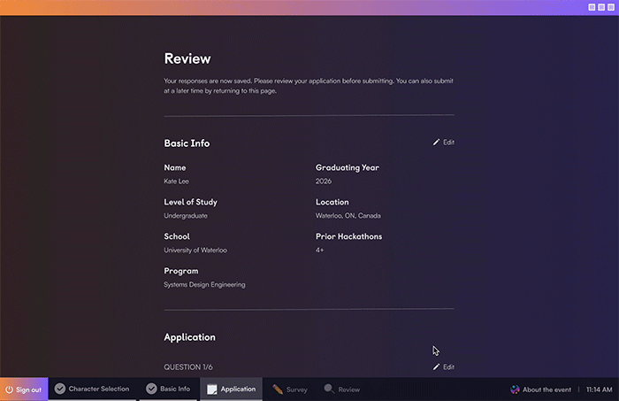This screenshot has height=401, width=619.
Task: Click University of Waterloo school value
Action: click(x=195, y=251)
